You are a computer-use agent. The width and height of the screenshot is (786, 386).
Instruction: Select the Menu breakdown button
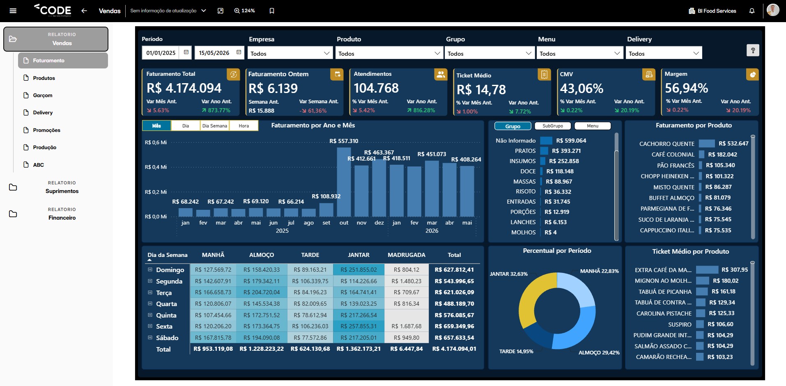click(x=593, y=126)
